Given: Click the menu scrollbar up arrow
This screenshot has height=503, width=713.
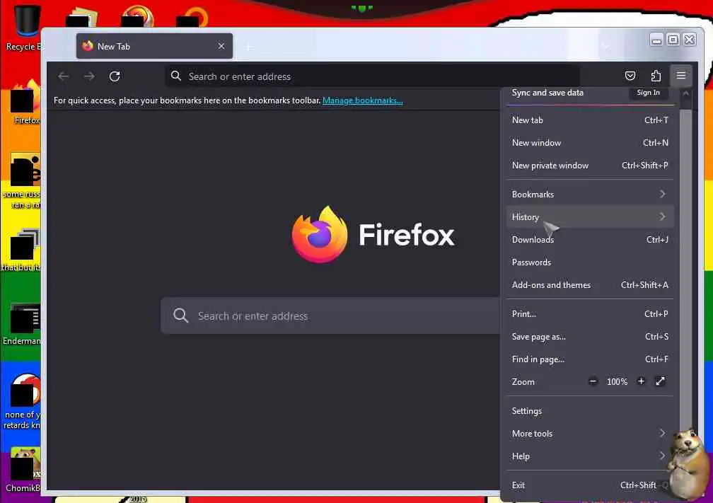Looking at the screenshot, I should click(685, 93).
